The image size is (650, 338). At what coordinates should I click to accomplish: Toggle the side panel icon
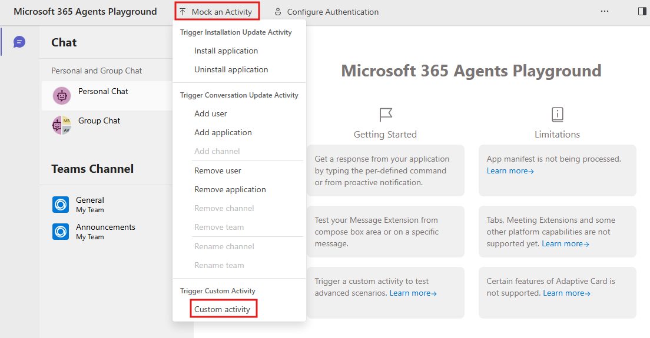[x=642, y=11]
